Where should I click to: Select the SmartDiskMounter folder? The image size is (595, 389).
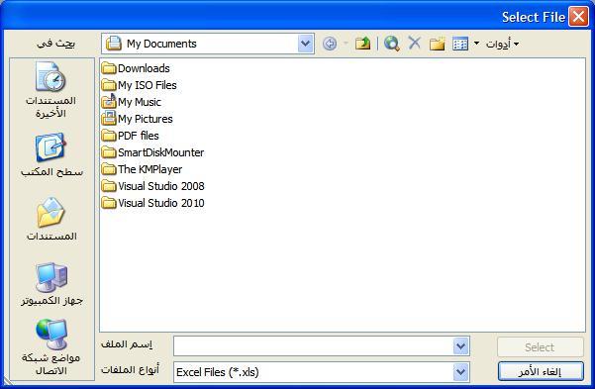(152, 152)
